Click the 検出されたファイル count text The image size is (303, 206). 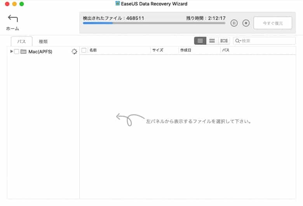pyautogui.click(x=113, y=18)
